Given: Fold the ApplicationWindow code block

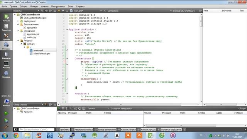Looking at the screenshot, I should tap(67, 29).
